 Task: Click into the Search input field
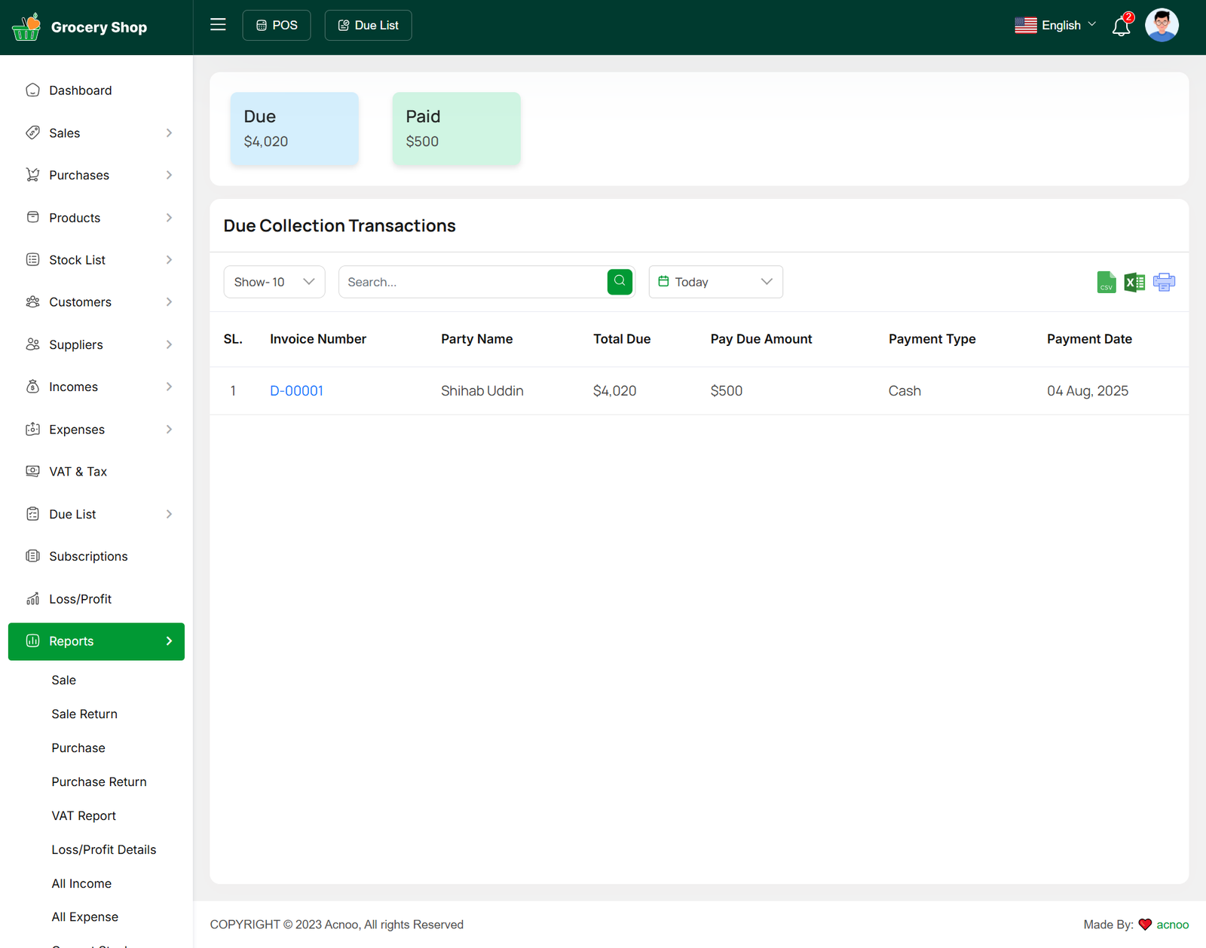473,282
